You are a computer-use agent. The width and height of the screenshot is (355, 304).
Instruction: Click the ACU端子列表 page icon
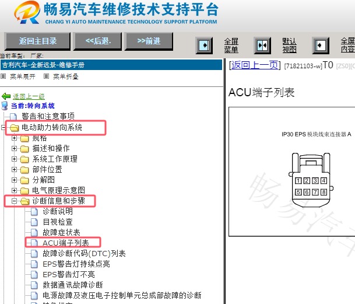34,243
